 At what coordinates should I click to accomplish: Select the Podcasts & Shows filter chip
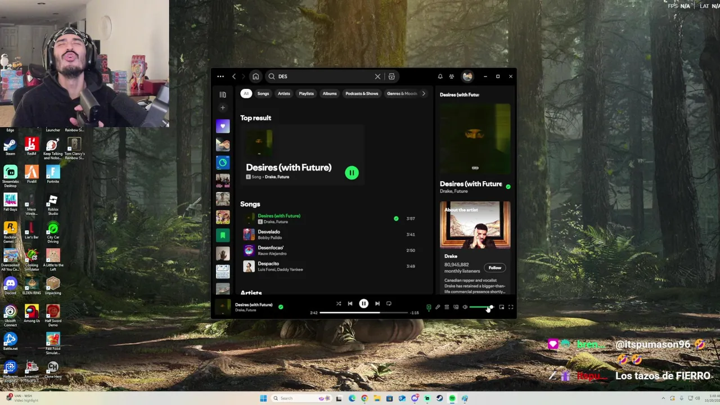tap(362, 93)
